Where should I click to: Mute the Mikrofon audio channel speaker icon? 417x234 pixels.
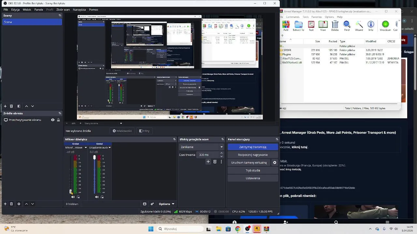coord(73,197)
